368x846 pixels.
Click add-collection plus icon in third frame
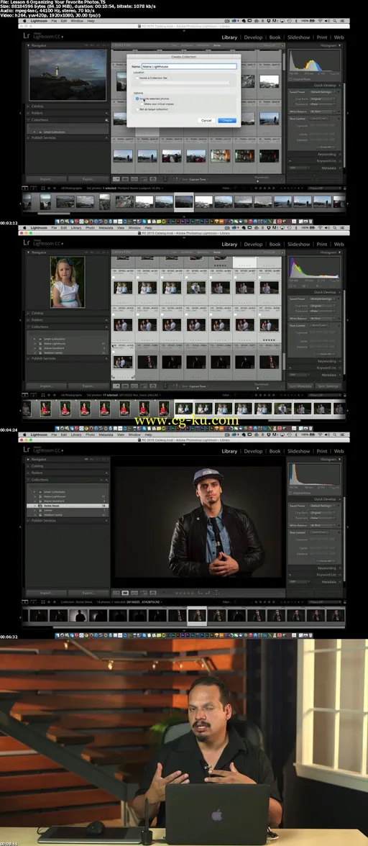pos(106,480)
